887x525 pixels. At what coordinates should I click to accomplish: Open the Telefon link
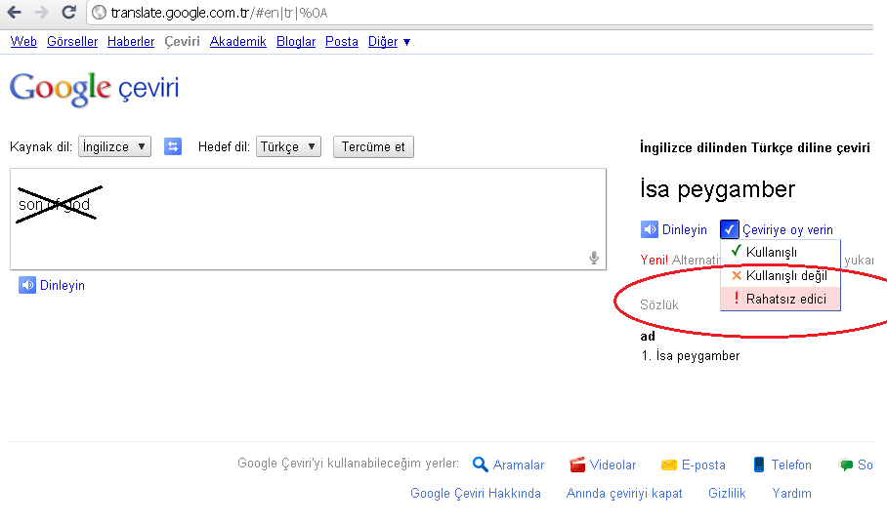[791, 464]
